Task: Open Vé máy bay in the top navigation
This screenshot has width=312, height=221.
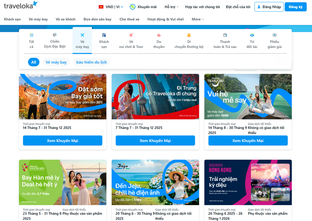Action: coord(38,19)
